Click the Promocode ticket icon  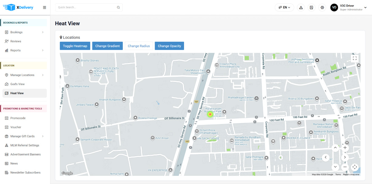(7, 118)
